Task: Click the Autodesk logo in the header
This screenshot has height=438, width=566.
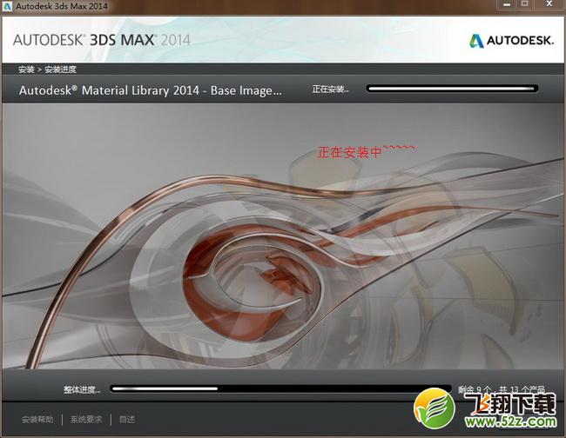Action: [511, 40]
